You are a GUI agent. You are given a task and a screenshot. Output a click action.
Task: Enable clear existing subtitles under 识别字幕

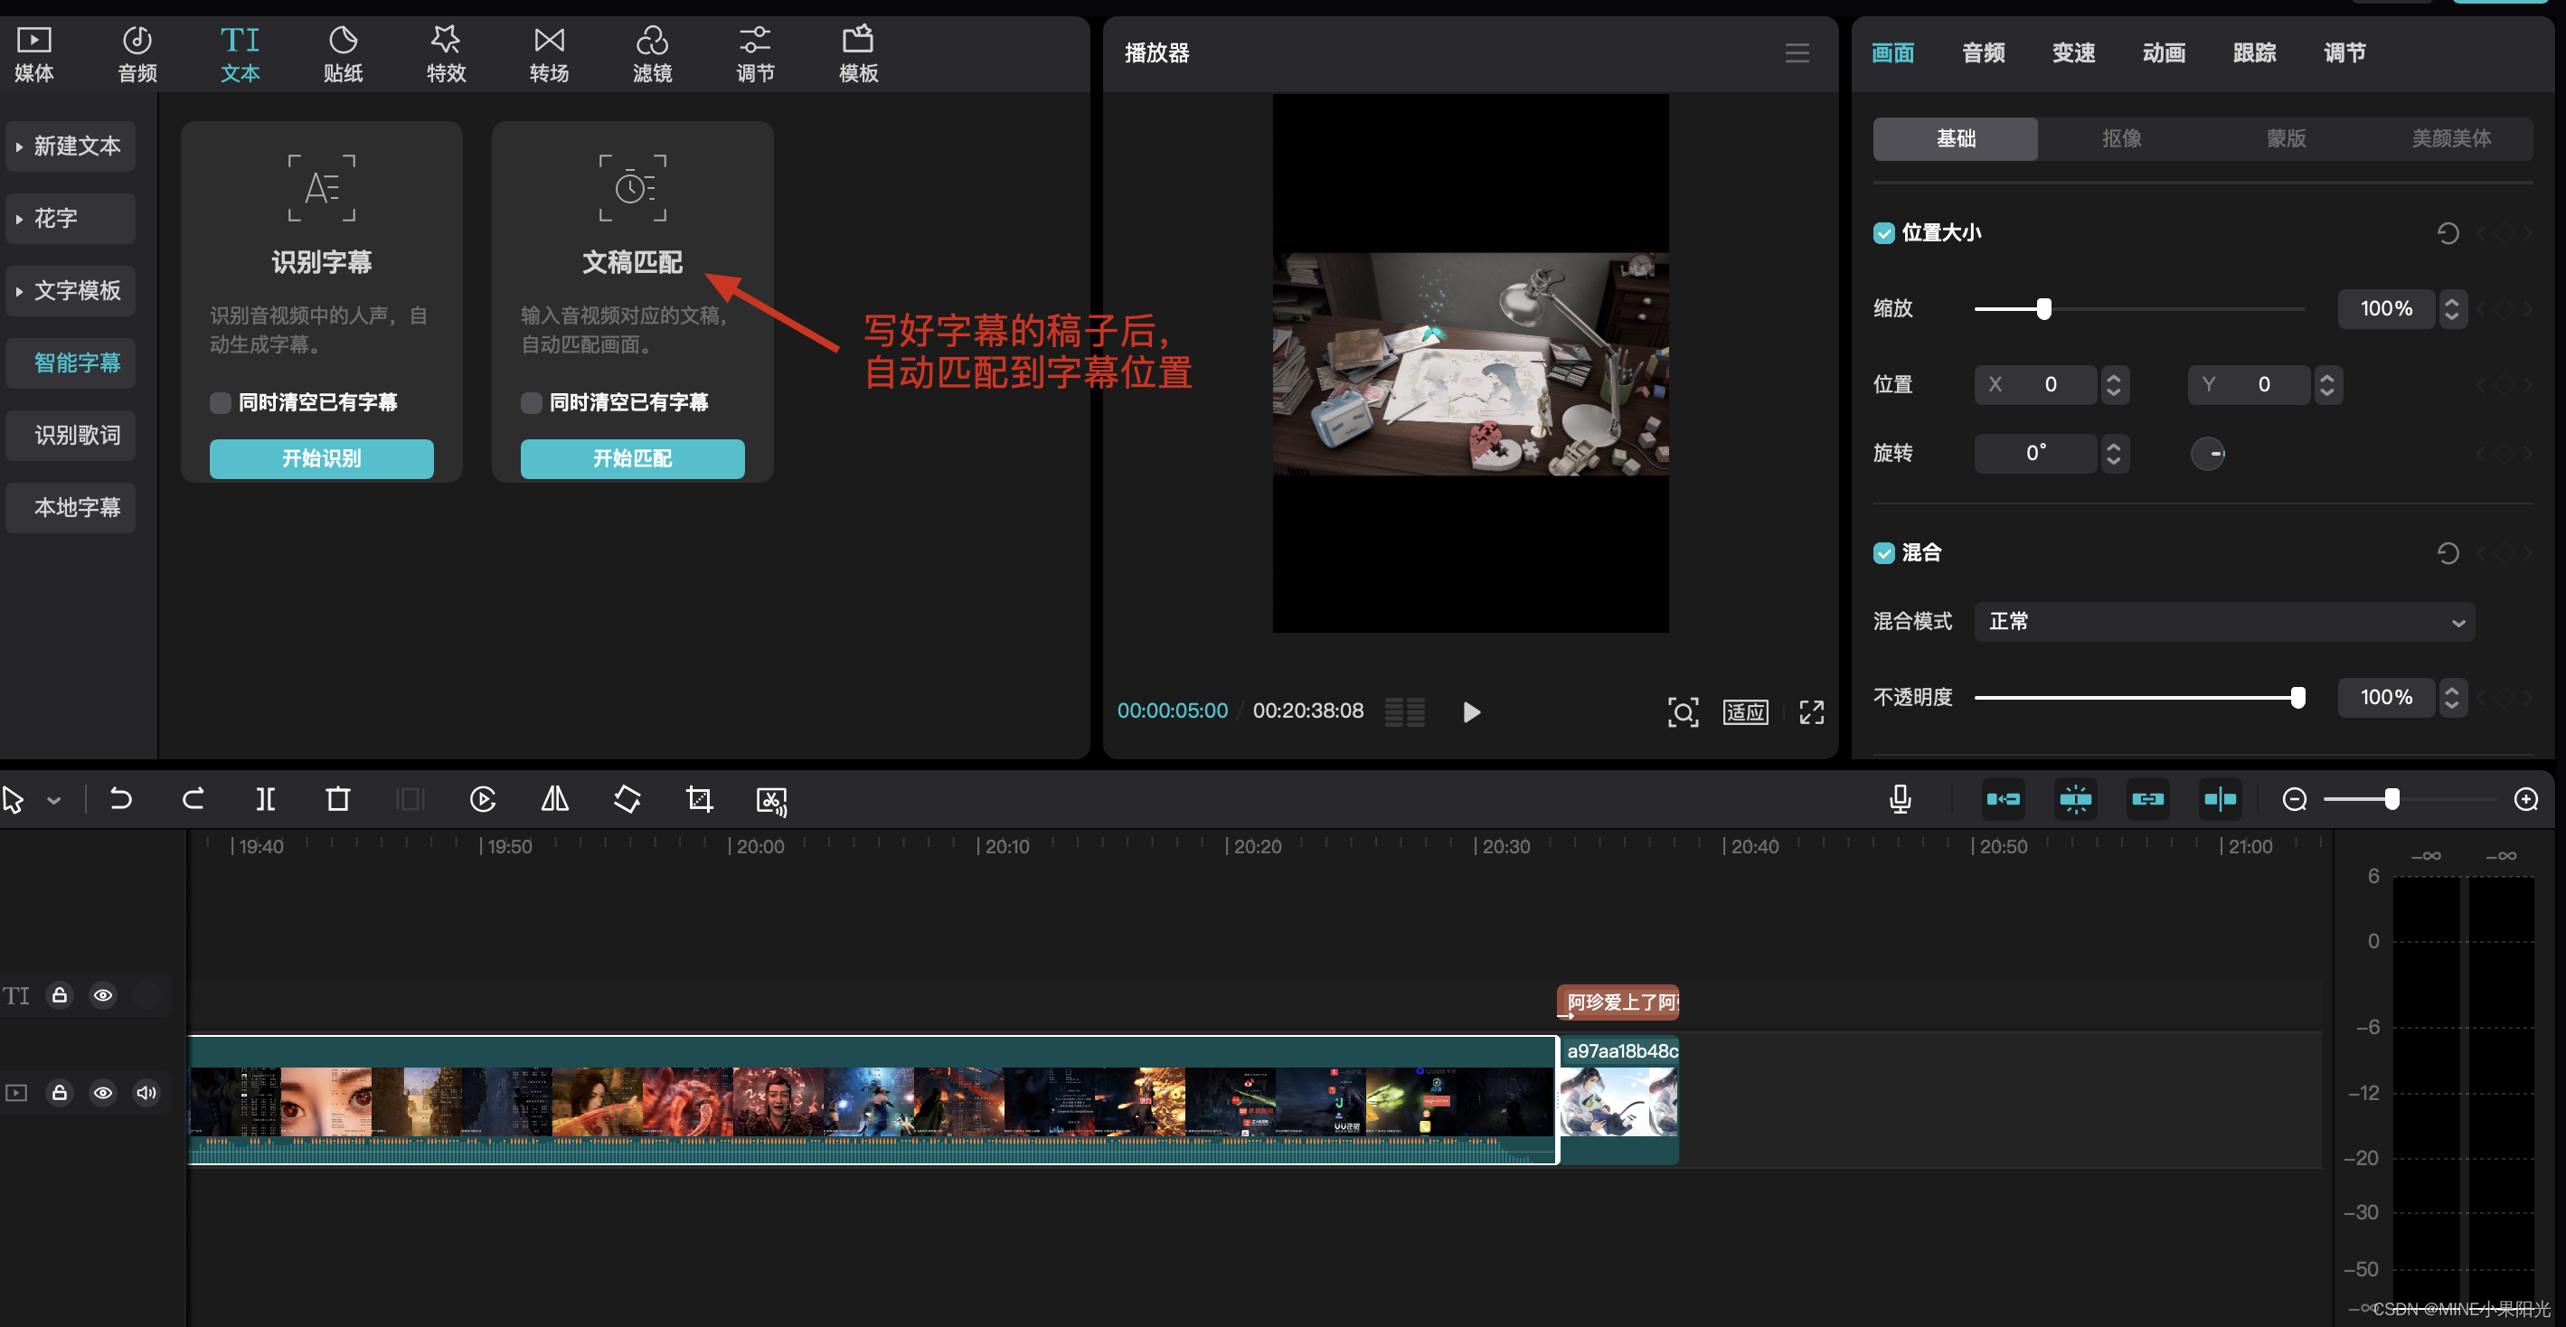tap(222, 402)
